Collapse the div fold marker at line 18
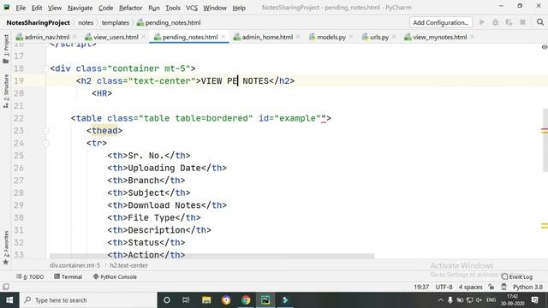 45,68
